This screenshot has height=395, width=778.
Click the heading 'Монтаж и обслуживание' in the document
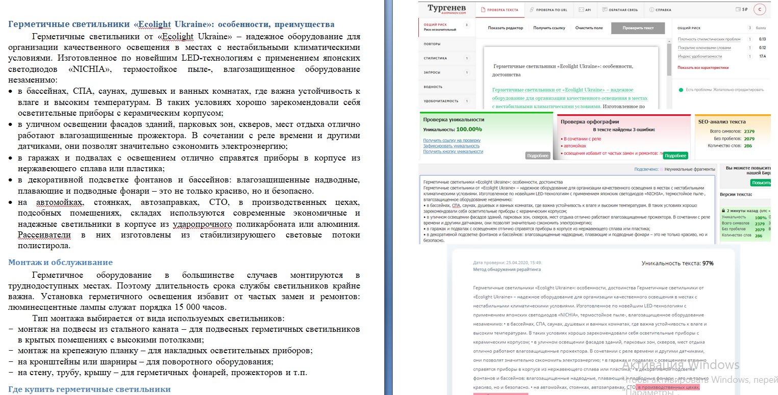[x=61, y=262]
